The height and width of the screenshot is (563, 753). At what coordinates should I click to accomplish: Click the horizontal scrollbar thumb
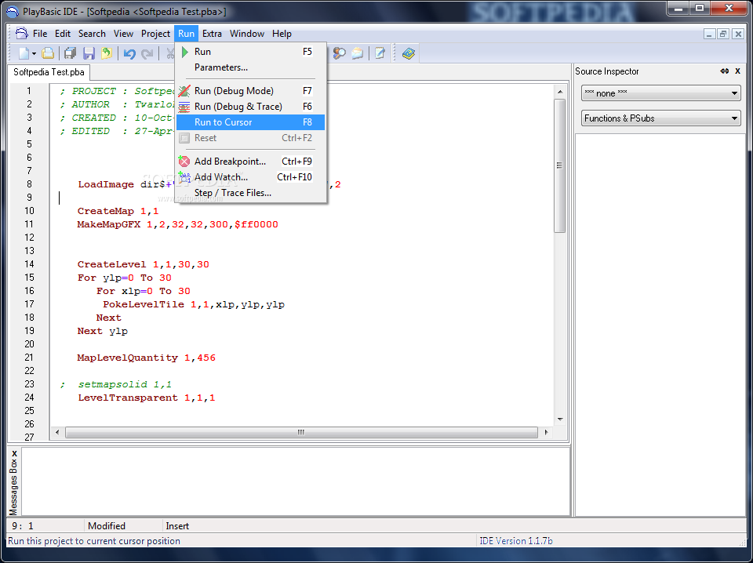click(x=301, y=432)
